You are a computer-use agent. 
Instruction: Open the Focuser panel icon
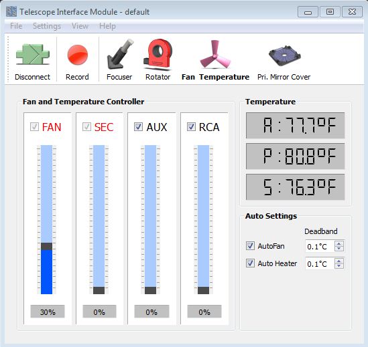pyautogui.click(x=119, y=54)
